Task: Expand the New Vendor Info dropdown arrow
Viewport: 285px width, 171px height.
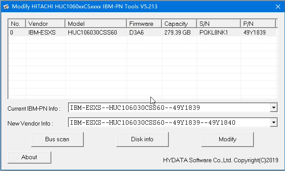Action: [x=274, y=122]
